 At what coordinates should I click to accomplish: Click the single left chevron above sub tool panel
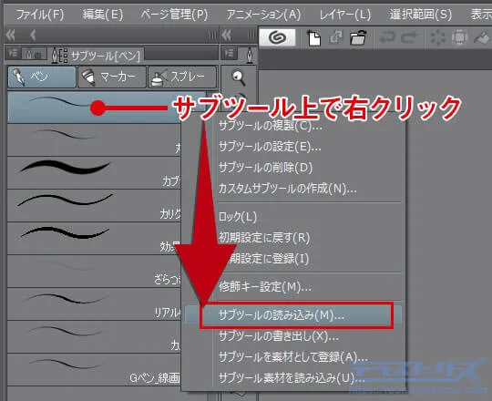33,36
